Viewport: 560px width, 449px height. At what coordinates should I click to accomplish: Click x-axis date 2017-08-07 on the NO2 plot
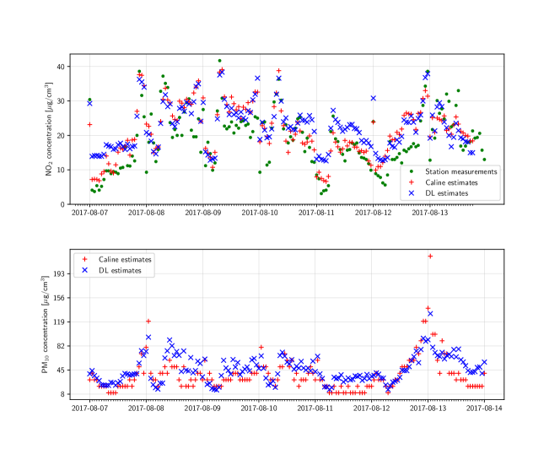click(x=89, y=213)
